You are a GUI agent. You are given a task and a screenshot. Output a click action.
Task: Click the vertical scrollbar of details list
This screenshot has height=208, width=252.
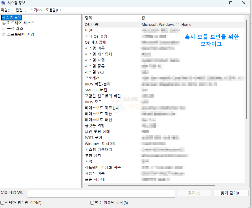247,69
